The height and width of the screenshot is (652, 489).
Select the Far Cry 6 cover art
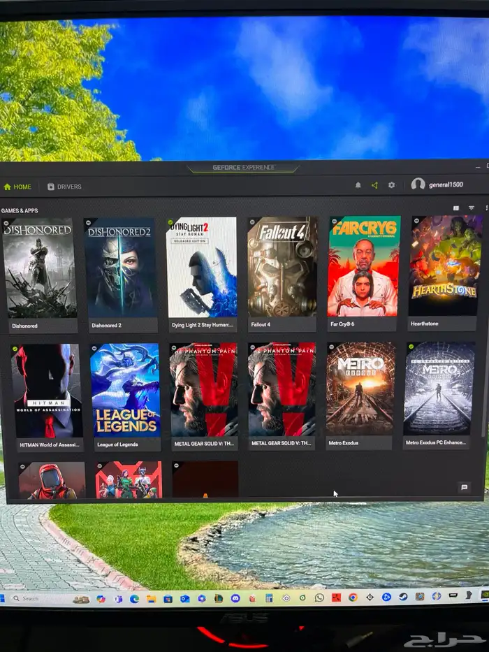point(363,266)
